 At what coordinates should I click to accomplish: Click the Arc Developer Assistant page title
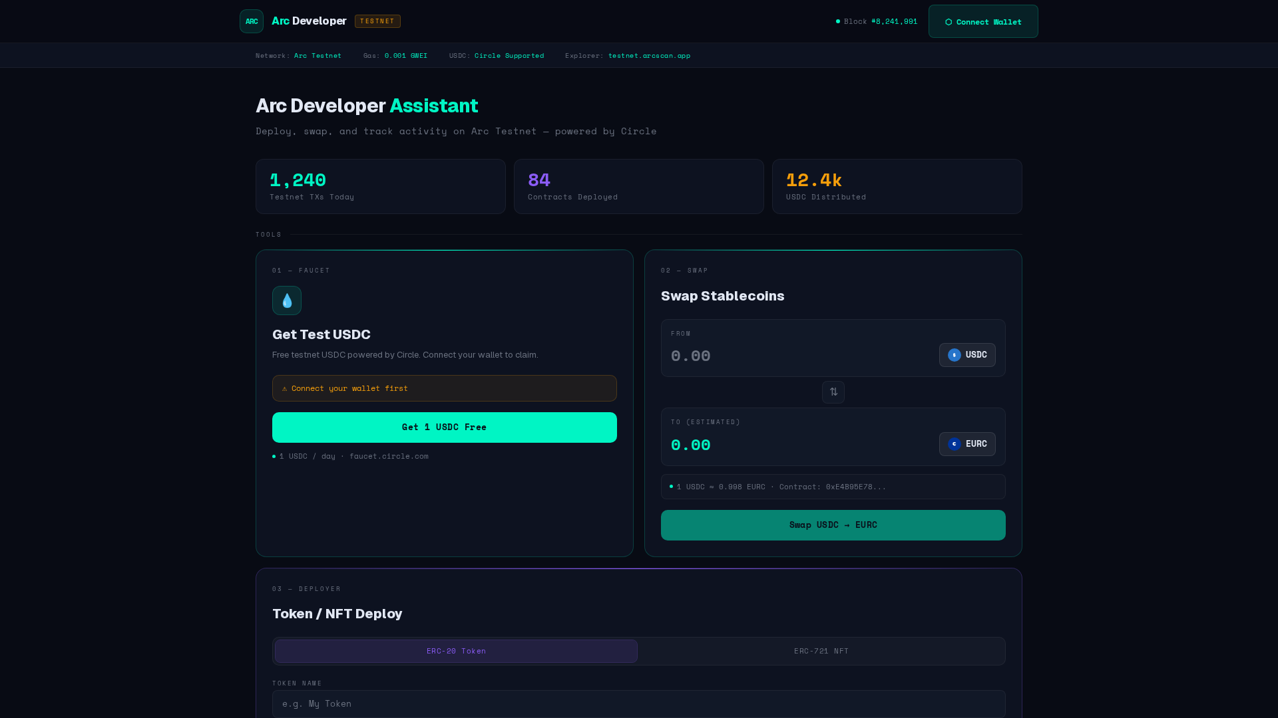pos(367,106)
